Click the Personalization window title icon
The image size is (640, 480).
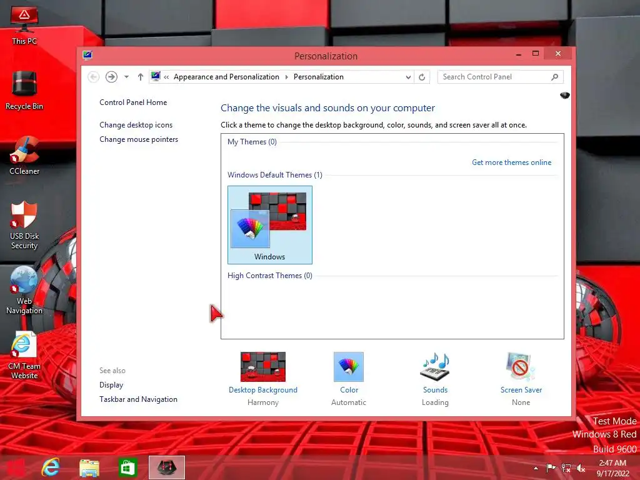click(x=87, y=55)
